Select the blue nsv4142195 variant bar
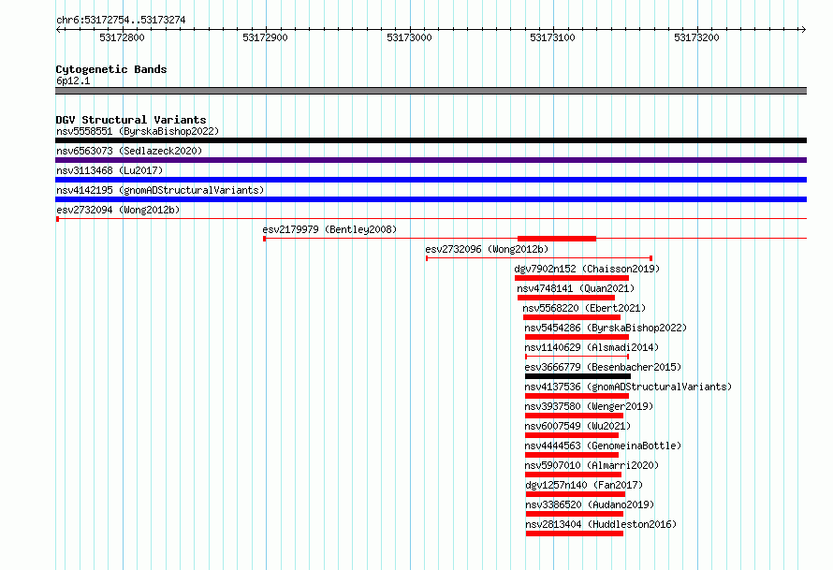 431,199
